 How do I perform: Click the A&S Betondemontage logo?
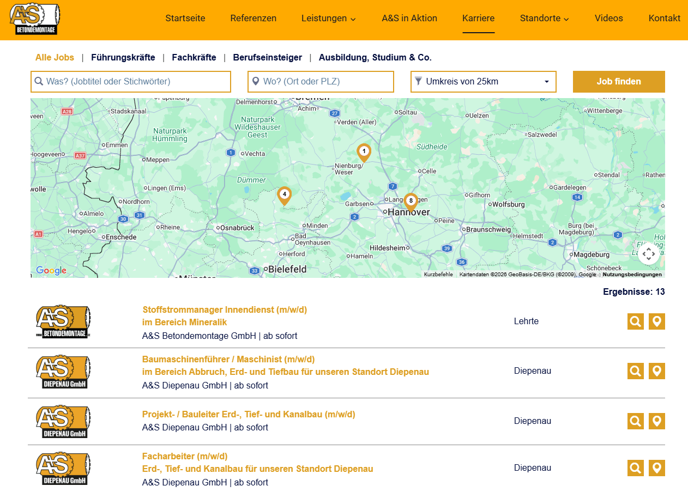click(34, 18)
